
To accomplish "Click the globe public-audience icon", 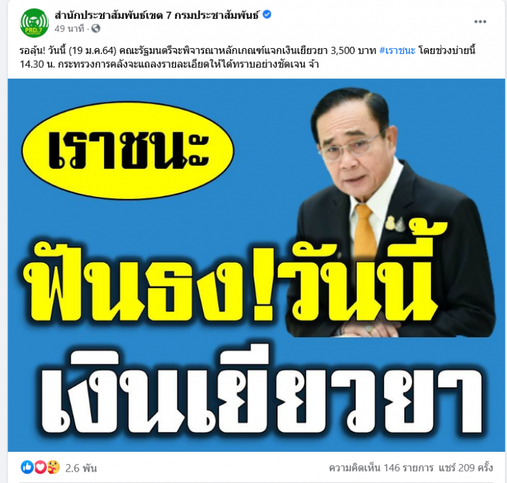I will coord(96,28).
